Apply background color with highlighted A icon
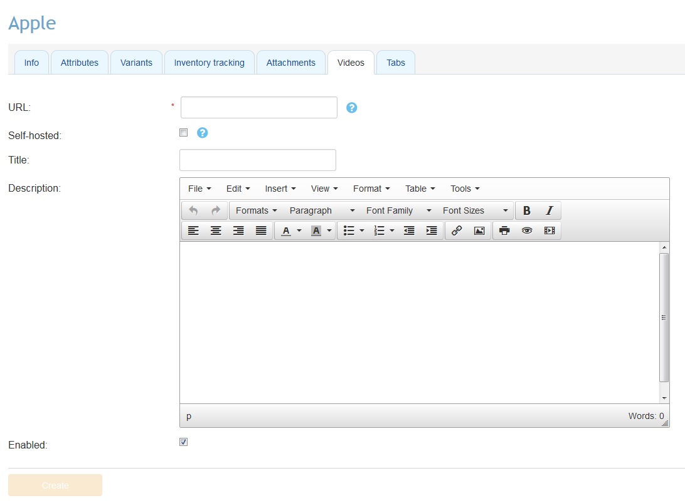Image resolution: width=685 pixels, height=503 pixels. [x=316, y=231]
